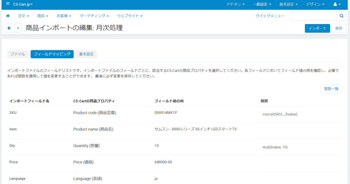The width and height of the screenshot is (350, 184).
Task: Click the フィールド値の例 column header
Action: (169, 101)
